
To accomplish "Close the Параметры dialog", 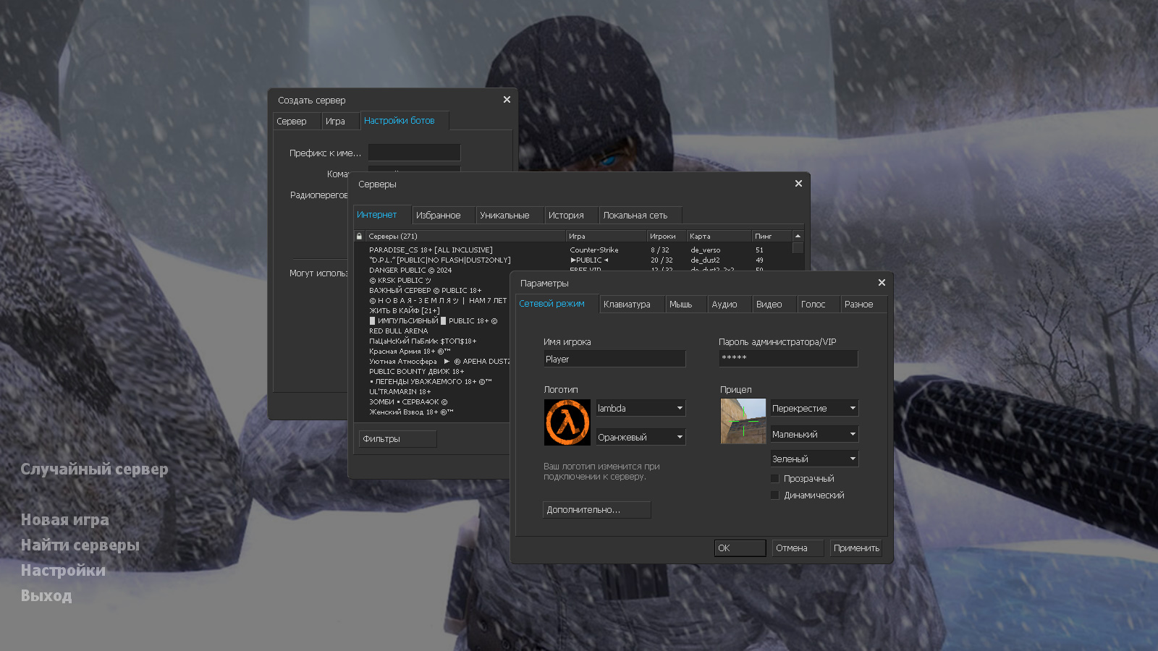I will click(x=882, y=283).
